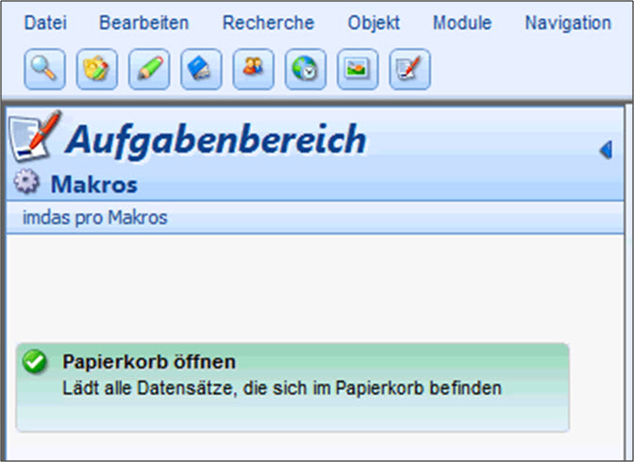Open the Module menu

tap(462, 23)
